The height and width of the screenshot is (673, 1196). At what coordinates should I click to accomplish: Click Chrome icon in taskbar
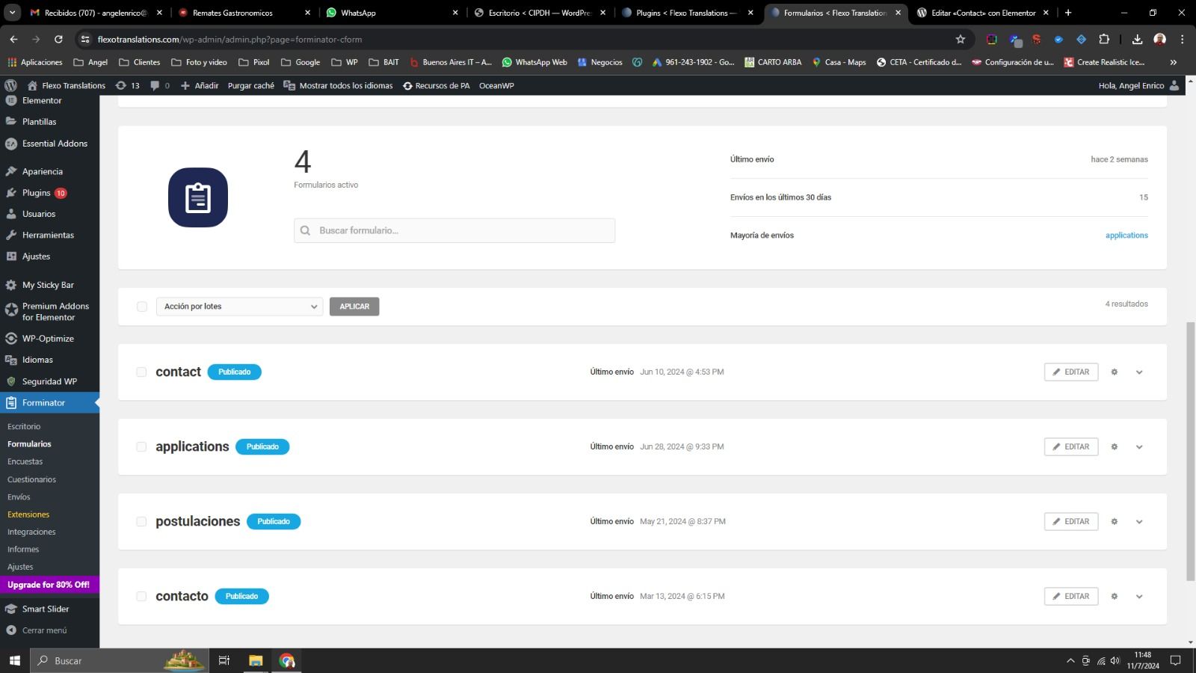pos(287,660)
